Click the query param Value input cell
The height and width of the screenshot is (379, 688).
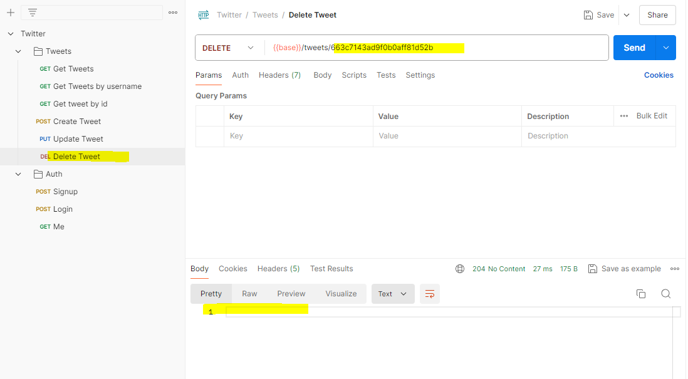(447, 136)
